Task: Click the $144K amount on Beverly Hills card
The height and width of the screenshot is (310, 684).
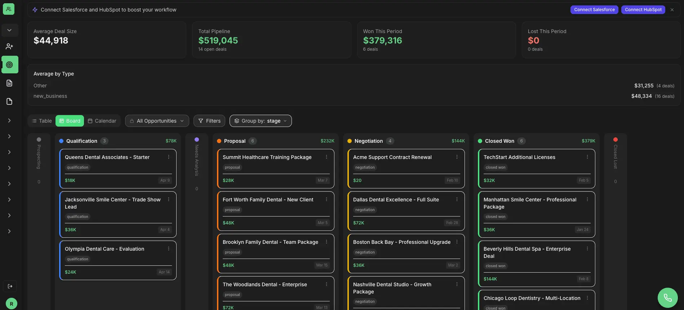Action: click(x=490, y=279)
